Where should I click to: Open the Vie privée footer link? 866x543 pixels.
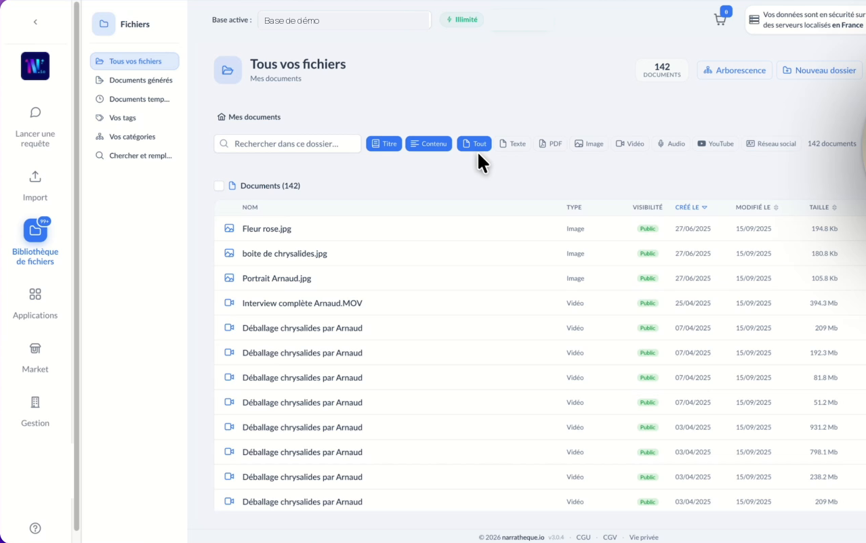pyautogui.click(x=644, y=538)
